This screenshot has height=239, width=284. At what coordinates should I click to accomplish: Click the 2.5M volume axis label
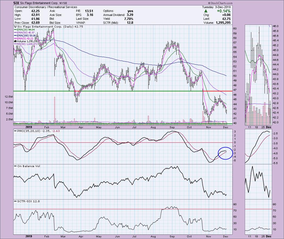[9, 119]
